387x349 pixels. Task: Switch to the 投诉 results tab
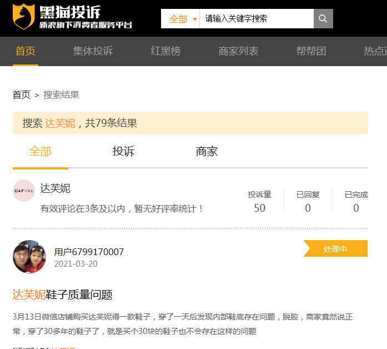point(123,151)
